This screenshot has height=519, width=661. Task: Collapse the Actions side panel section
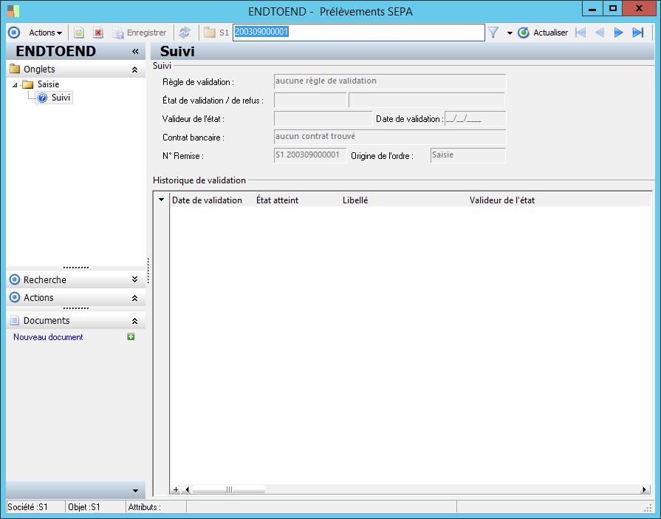(x=134, y=298)
